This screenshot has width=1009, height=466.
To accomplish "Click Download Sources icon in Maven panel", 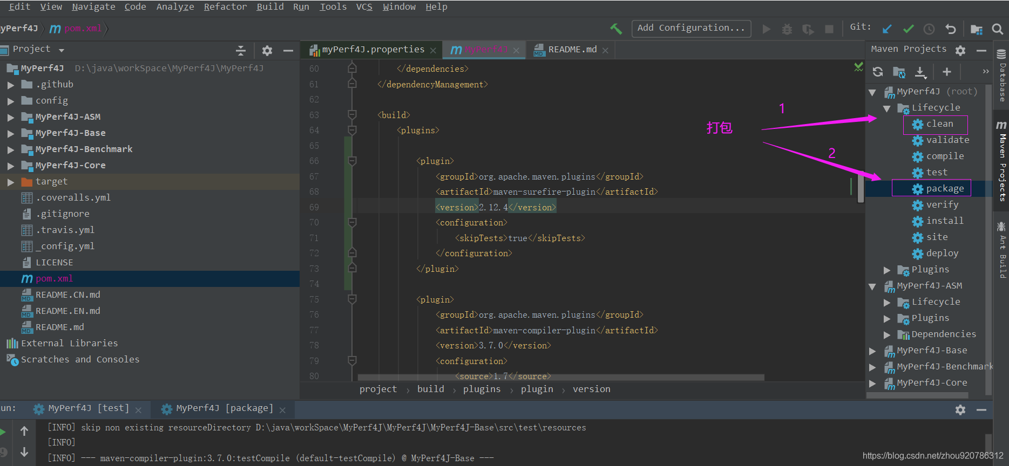I will point(920,72).
